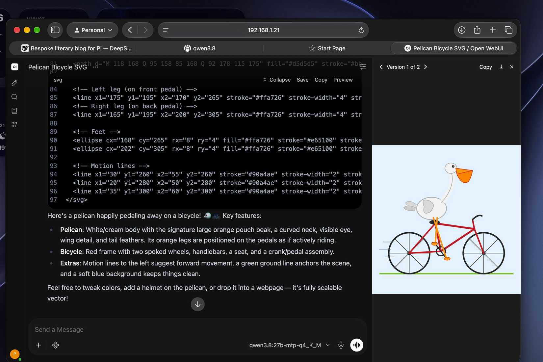Image resolution: width=543 pixels, height=362 pixels.
Task: Click the 'Left leg (on front pedal)' comment
Action: pyautogui.click(x=135, y=89)
